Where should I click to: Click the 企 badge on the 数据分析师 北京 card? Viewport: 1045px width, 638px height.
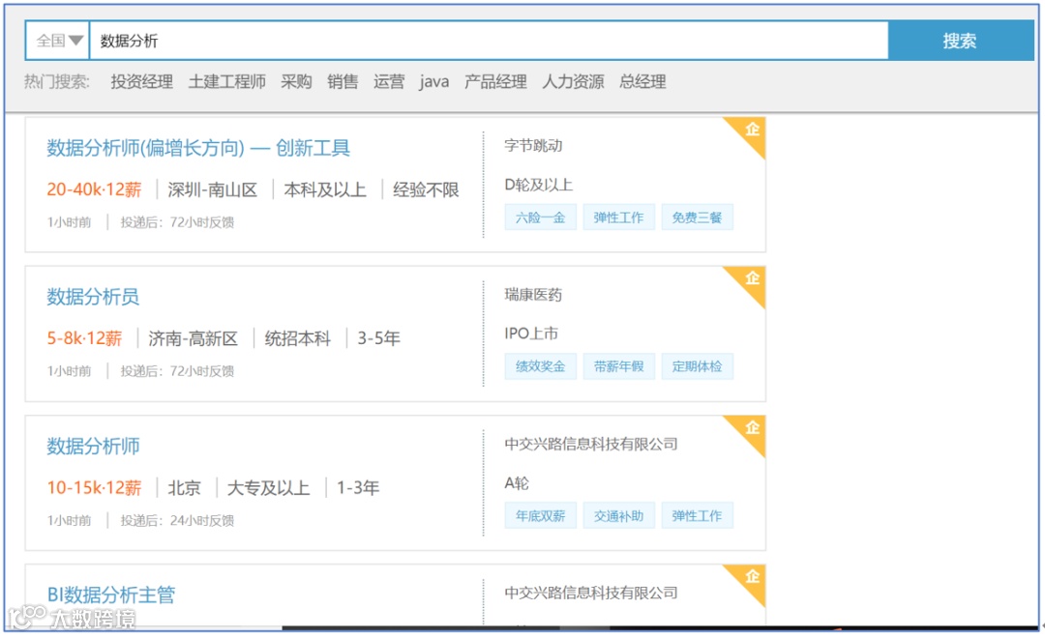[751, 429]
